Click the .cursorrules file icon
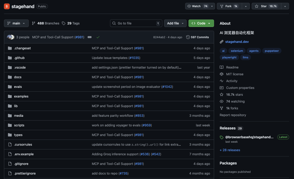This screenshot has width=294, height=179. (10, 144)
